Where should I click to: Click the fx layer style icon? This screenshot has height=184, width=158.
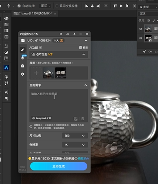[x=156, y=52]
